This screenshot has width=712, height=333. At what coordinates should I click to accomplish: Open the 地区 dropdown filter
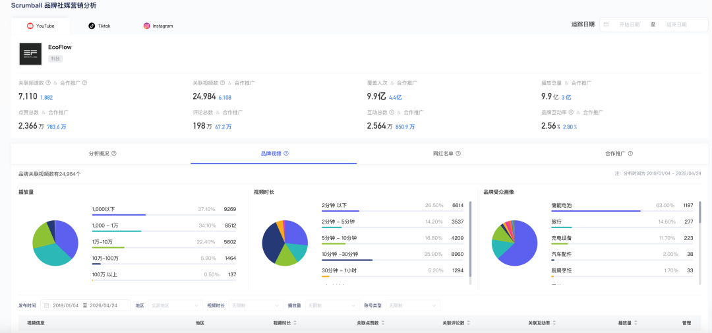tap(175, 305)
